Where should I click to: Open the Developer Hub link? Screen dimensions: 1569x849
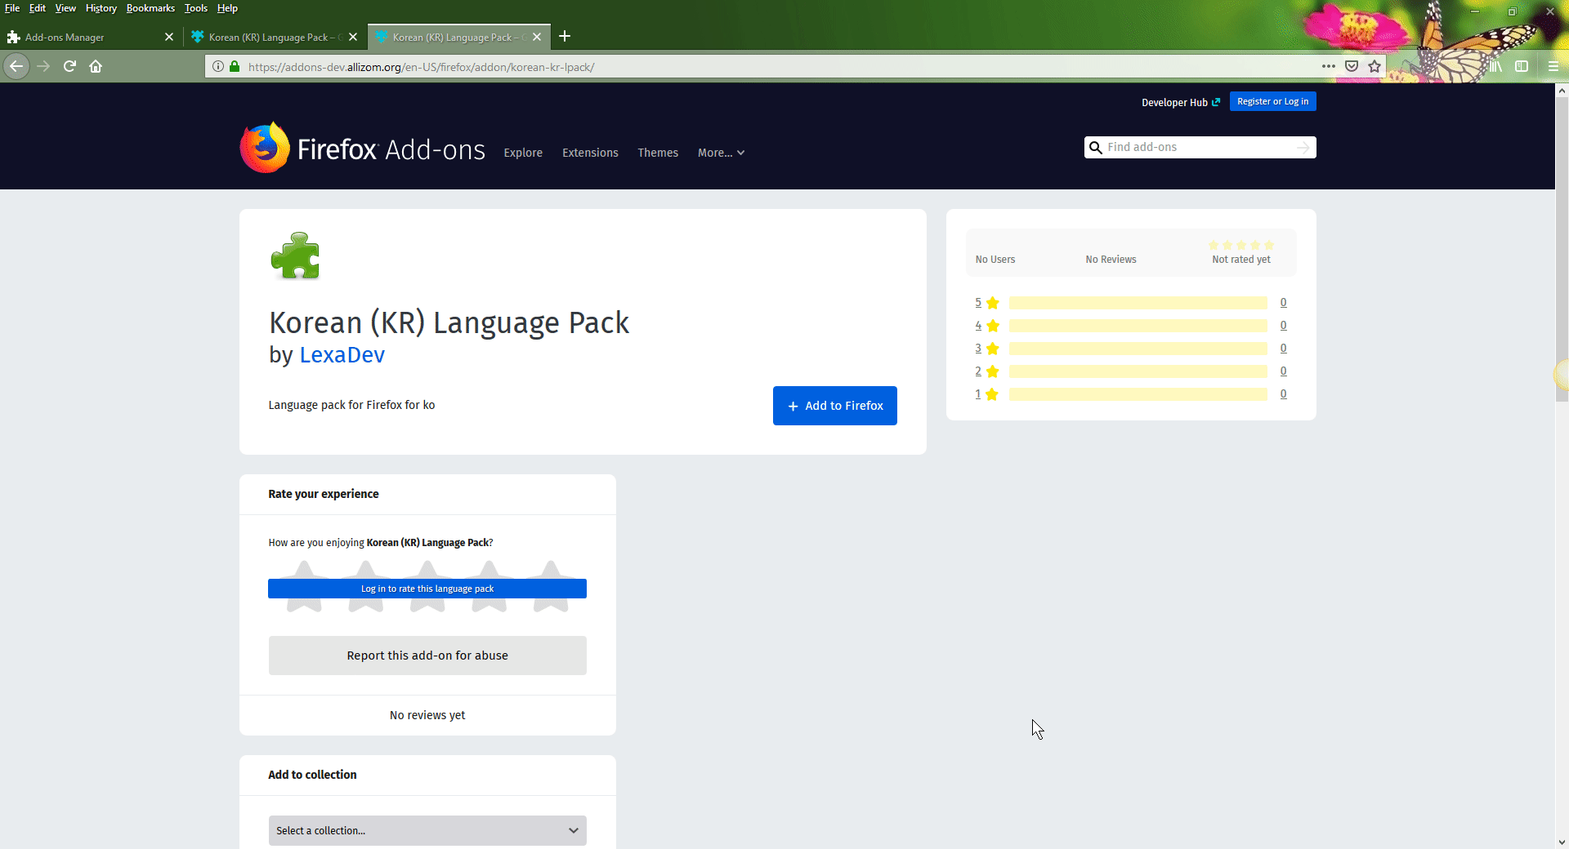(1181, 102)
